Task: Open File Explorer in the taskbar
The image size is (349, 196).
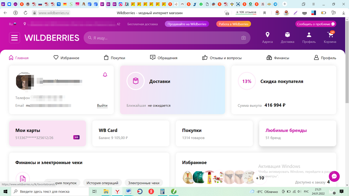Action: pos(106,191)
